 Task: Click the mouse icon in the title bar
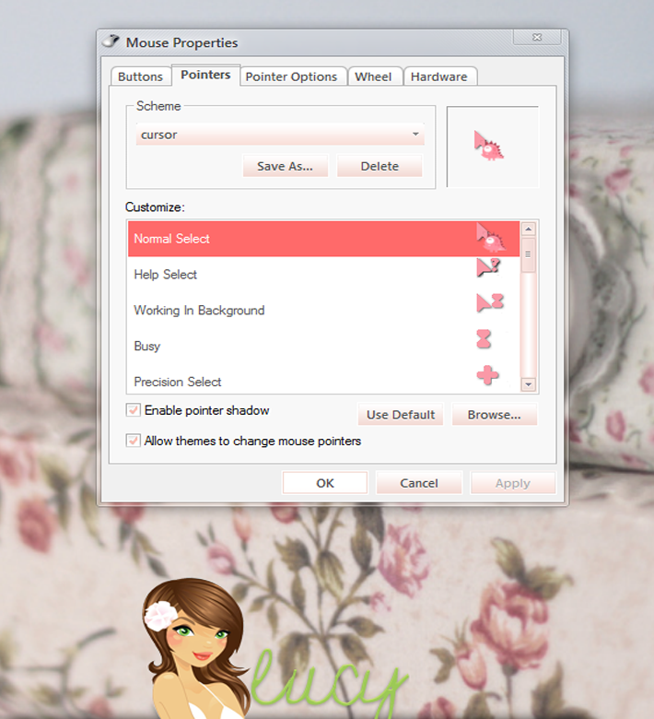pyautogui.click(x=111, y=41)
